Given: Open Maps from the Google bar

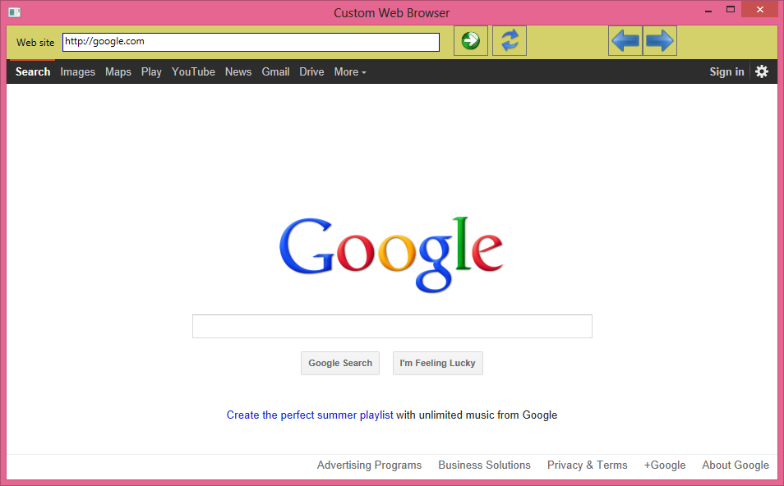Looking at the screenshot, I should pos(118,72).
